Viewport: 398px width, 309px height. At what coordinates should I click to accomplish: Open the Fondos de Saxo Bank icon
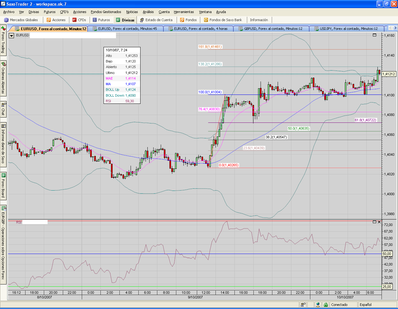(x=206, y=20)
